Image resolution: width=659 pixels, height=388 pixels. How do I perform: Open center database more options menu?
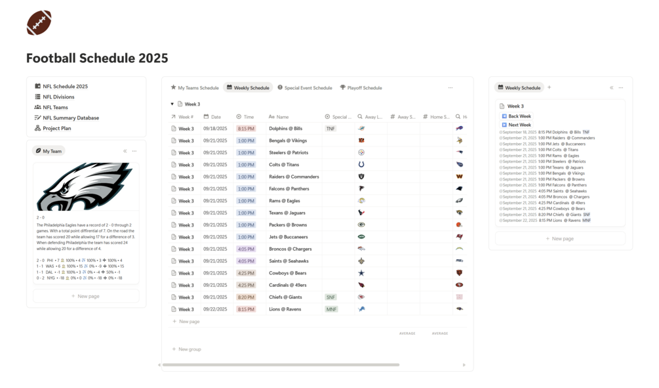click(450, 88)
